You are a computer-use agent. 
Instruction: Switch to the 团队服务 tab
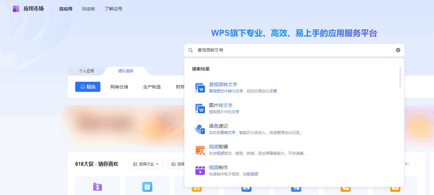tap(126, 71)
